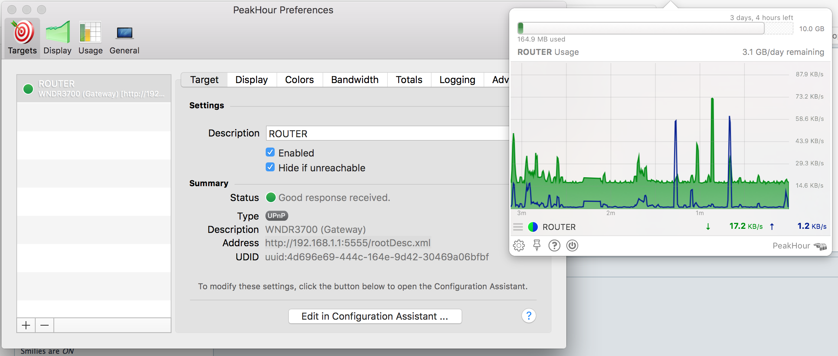Select the Target tab
This screenshot has width=838, height=356.
(x=204, y=80)
